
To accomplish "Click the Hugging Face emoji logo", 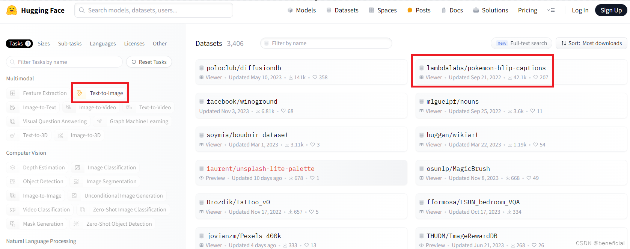I will pos(12,10).
